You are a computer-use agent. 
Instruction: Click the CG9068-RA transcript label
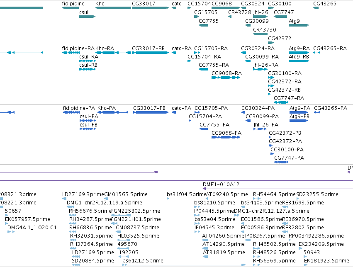point(227,73)
